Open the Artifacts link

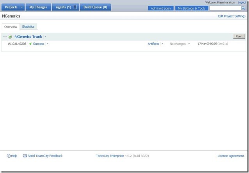tap(153, 44)
